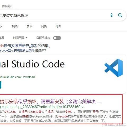This screenshot has height=127, width=127.
Task: Start voice search with the microphone icon
Action: [111, 15]
